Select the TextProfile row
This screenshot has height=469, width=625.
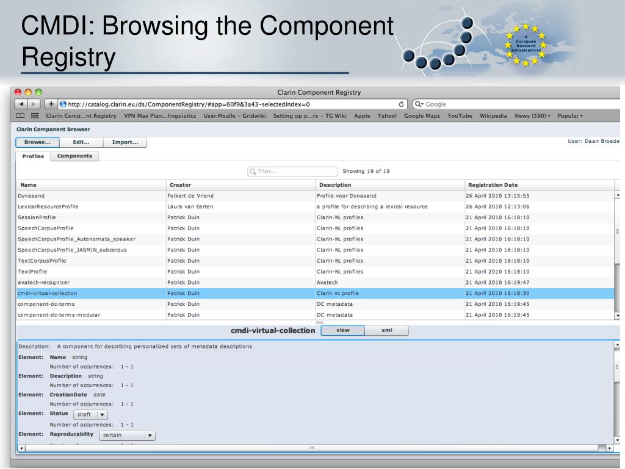click(x=315, y=271)
